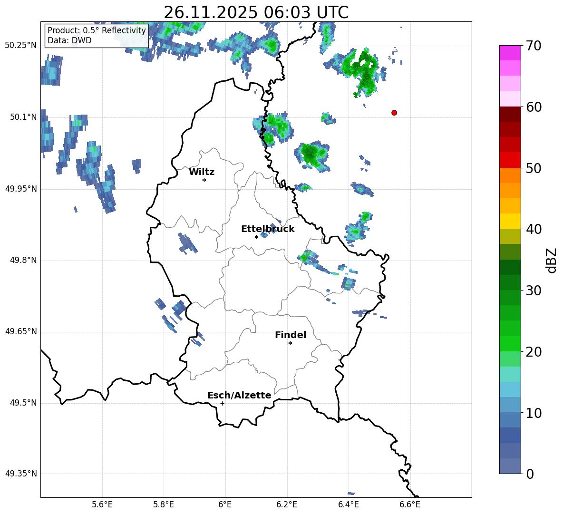
Task: Click the 5.6°E longitude label
Action: click(x=102, y=504)
